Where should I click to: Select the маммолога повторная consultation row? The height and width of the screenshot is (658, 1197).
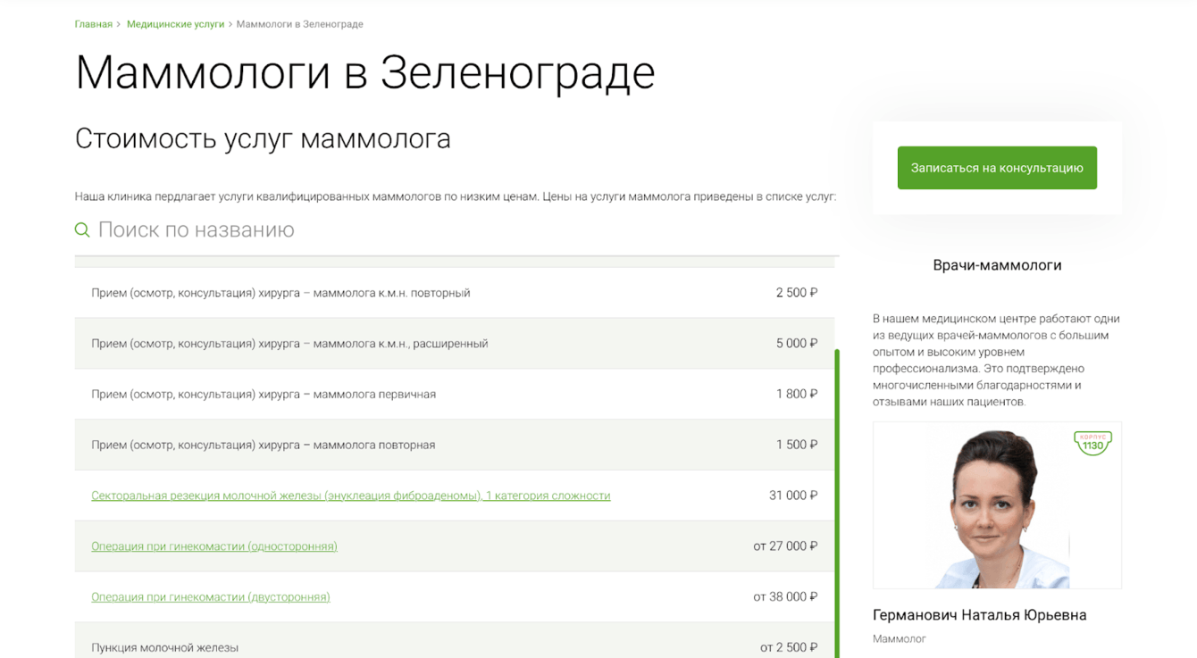pyautogui.click(x=263, y=445)
